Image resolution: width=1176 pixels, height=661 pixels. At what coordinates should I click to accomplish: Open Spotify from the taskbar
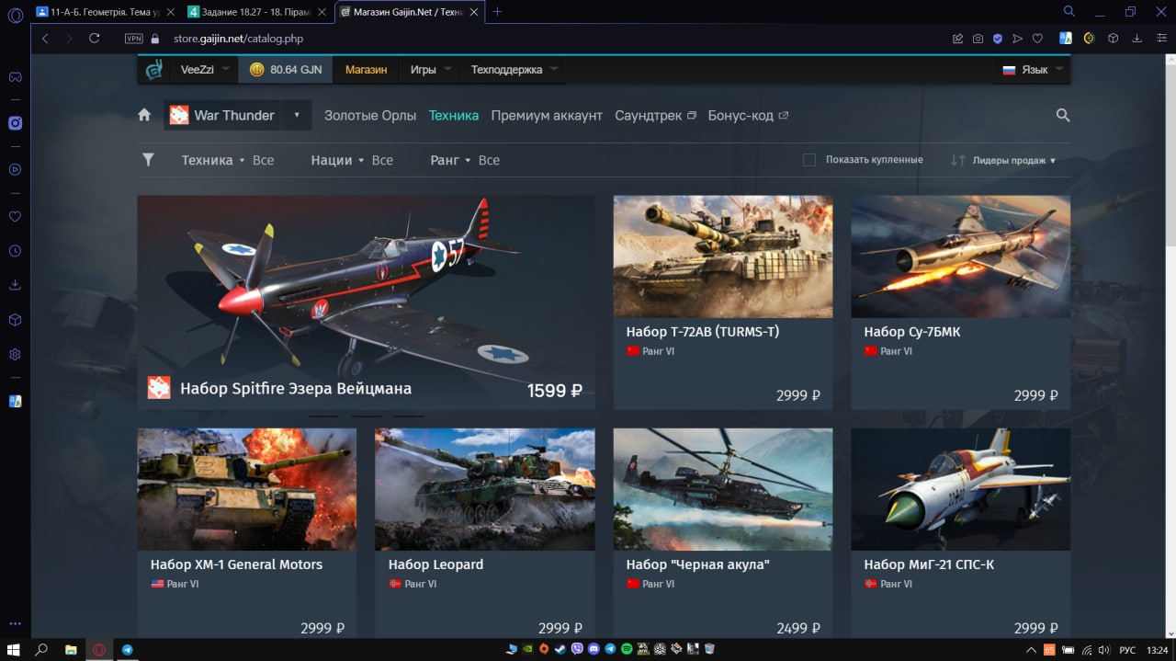pos(627,649)
